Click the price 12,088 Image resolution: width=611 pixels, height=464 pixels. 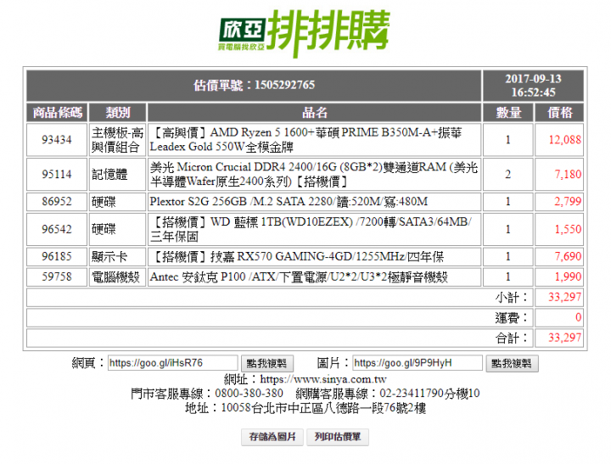point(564,140)
